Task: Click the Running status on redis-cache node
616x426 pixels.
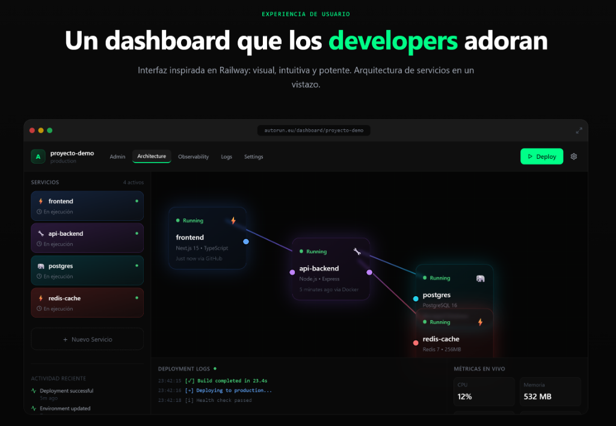Action: pyautogui.click(x=437, y=322)
